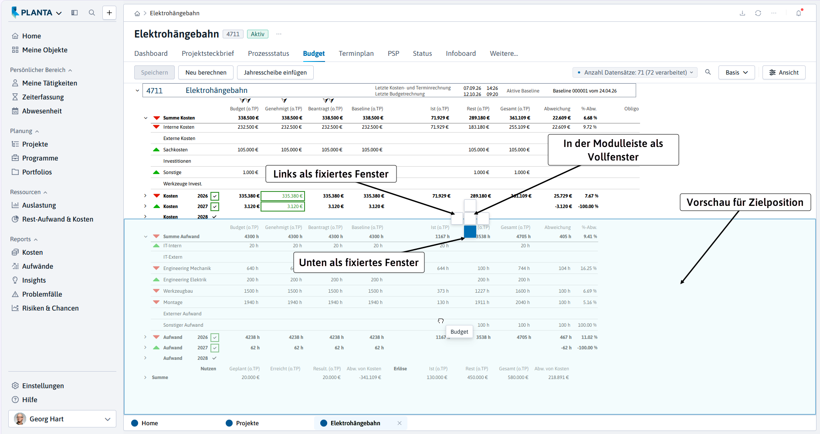Open the Weitere... tab menu
The width and height of the screenshot is (820, 434).
point(504,53)
